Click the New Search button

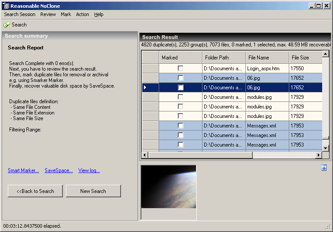pos(93,191)
